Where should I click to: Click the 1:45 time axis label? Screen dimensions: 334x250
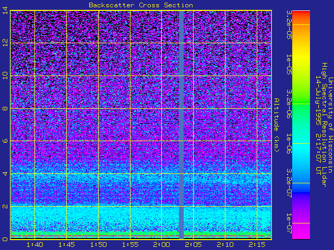[67, 245]
